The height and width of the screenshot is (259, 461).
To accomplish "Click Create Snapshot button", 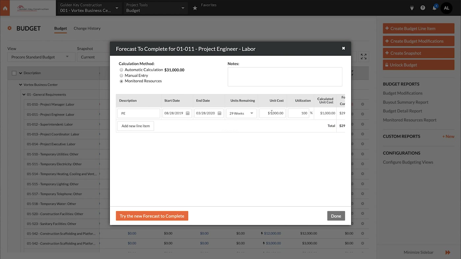I will point(419,53).
